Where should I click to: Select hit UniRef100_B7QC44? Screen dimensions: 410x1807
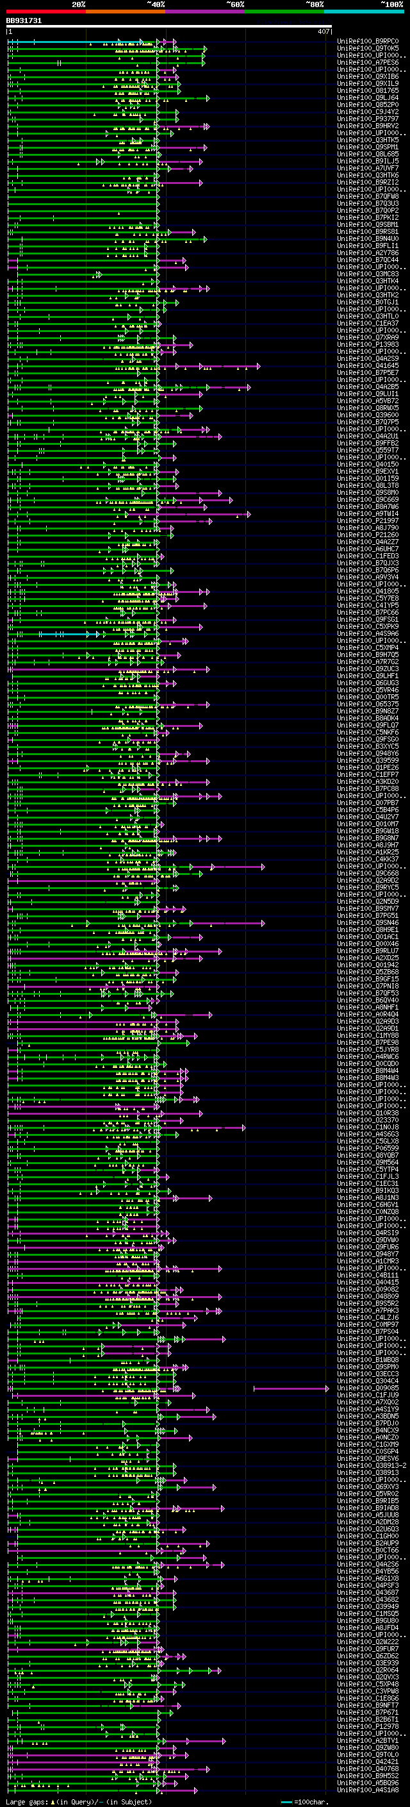pyautogui.click(x=368, y=260)
